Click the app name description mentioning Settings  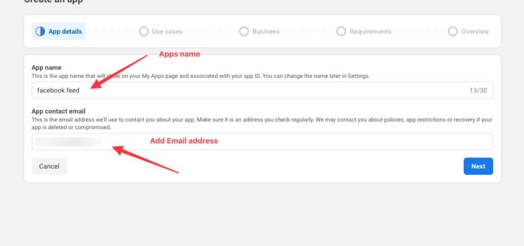click(x=201, y=76)
